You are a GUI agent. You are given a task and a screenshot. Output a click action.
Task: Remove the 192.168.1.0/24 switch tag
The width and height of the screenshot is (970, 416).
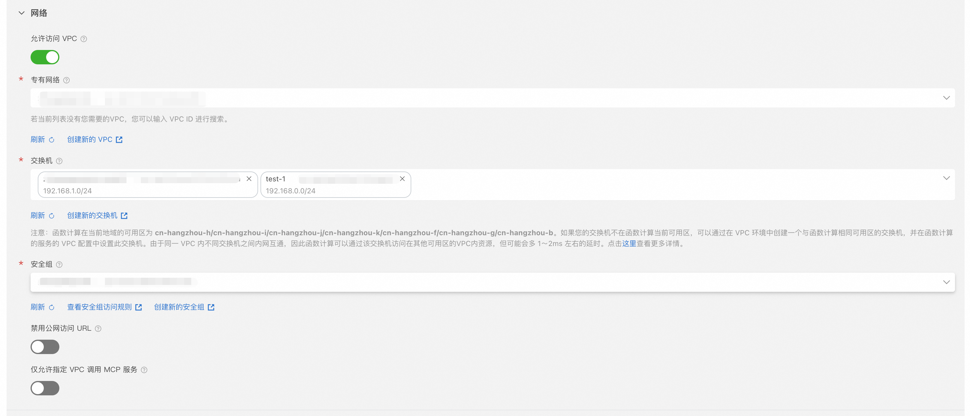pos(249,179)
